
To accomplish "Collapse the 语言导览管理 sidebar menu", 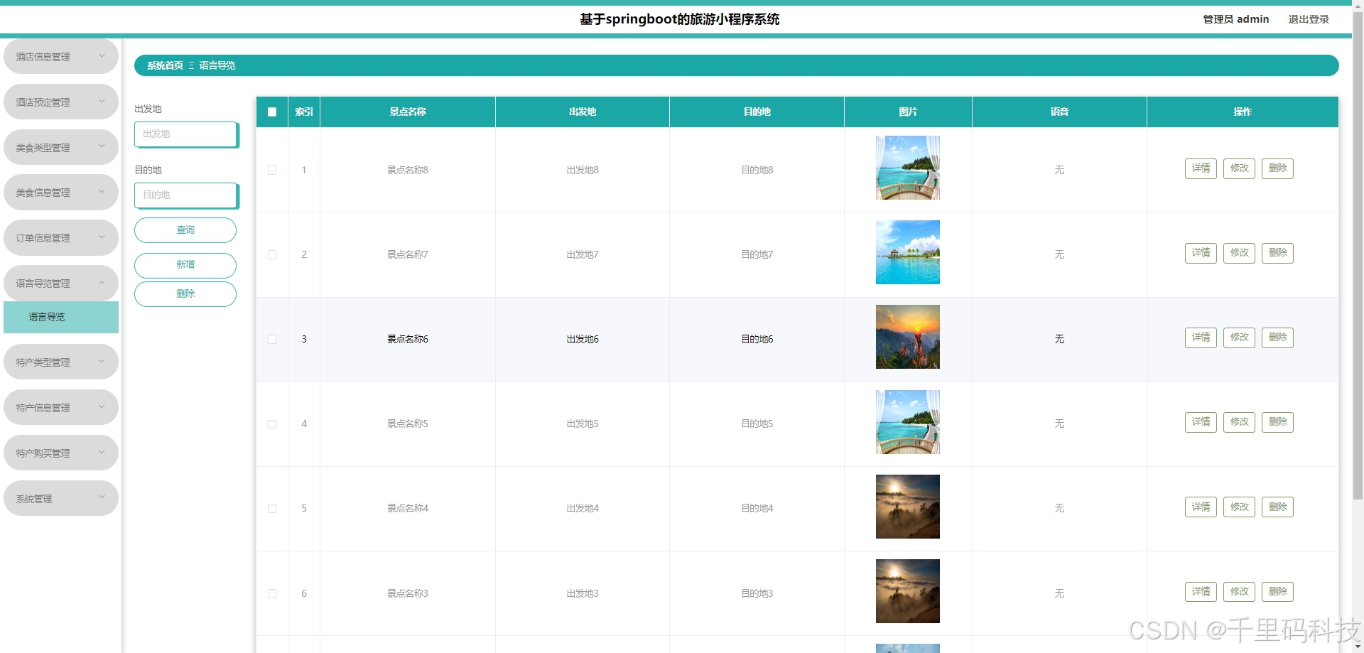I will tap(61, 283).
